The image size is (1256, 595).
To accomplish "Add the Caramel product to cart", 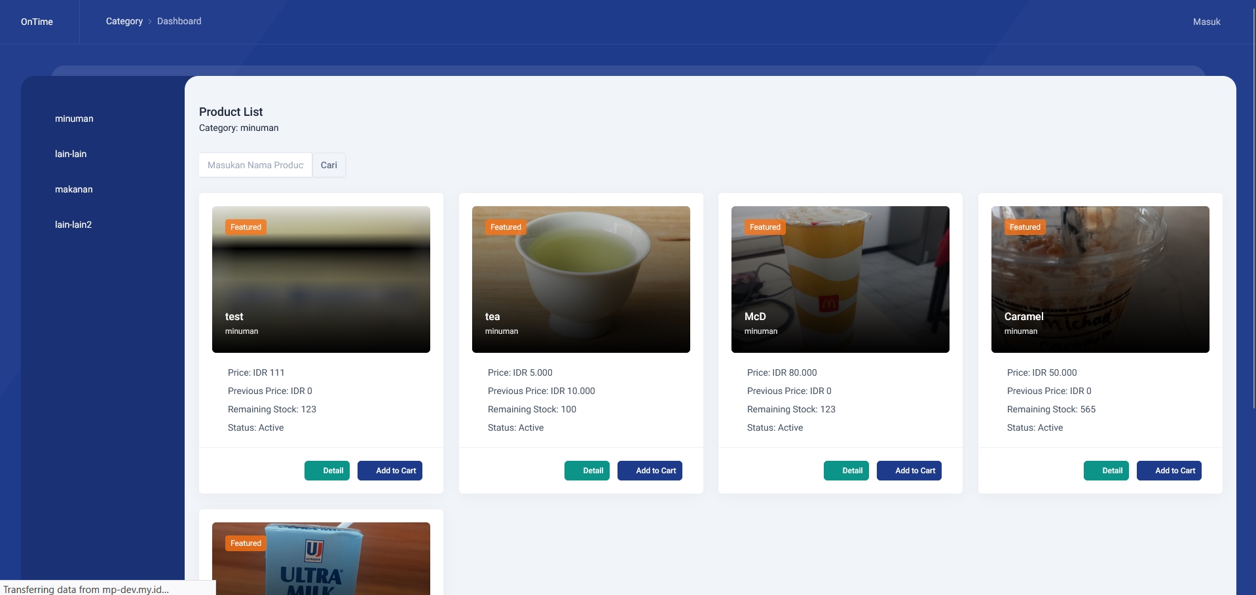I will pyautogui.click(x=1169, y=470).
